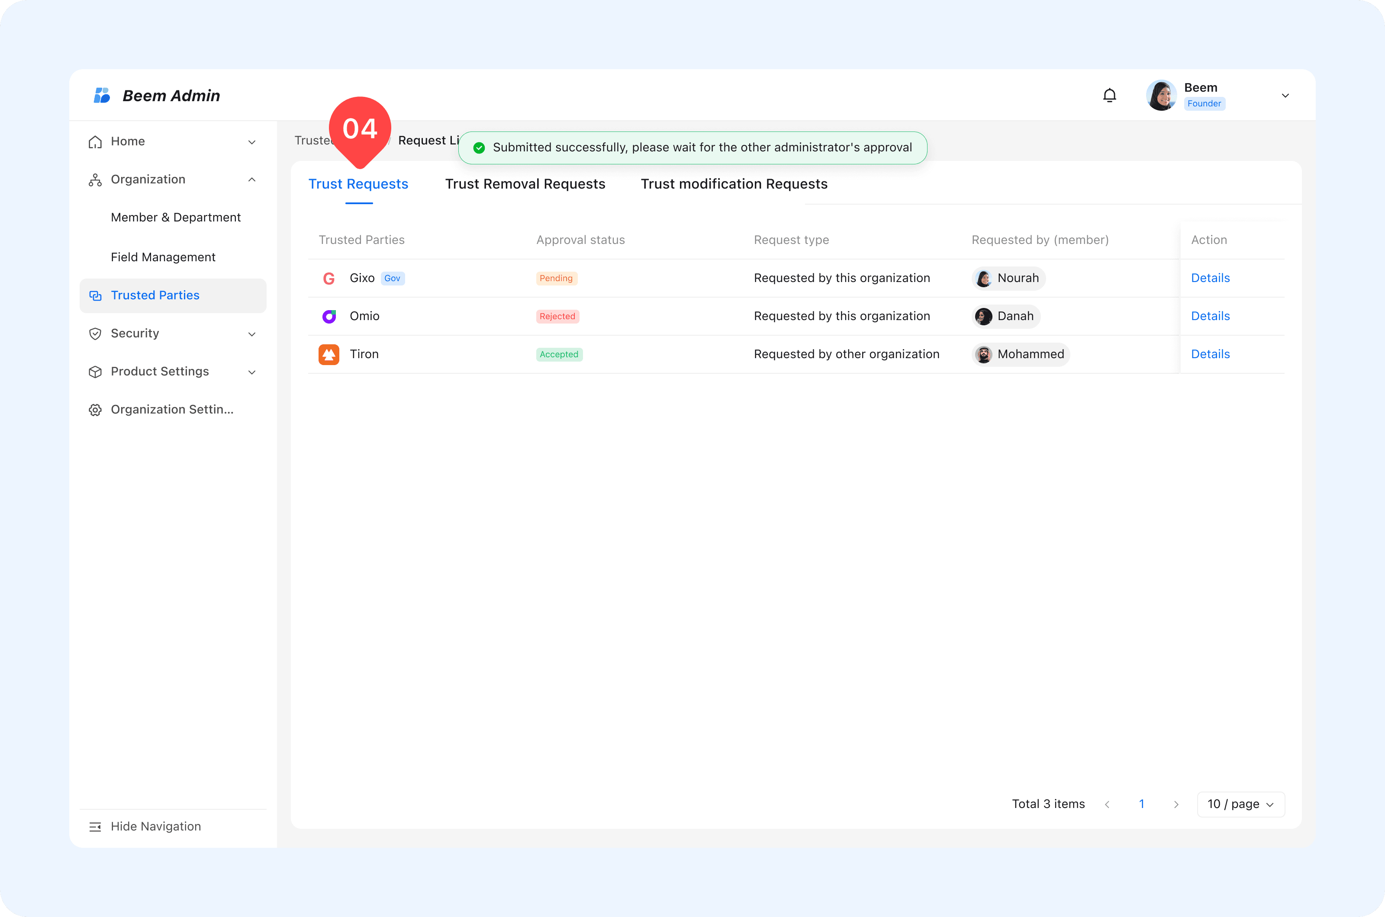The width and height of the screenshot is (1385, 917).
Task: Open Details for the Tiron request
Action: click(1210, 354)
